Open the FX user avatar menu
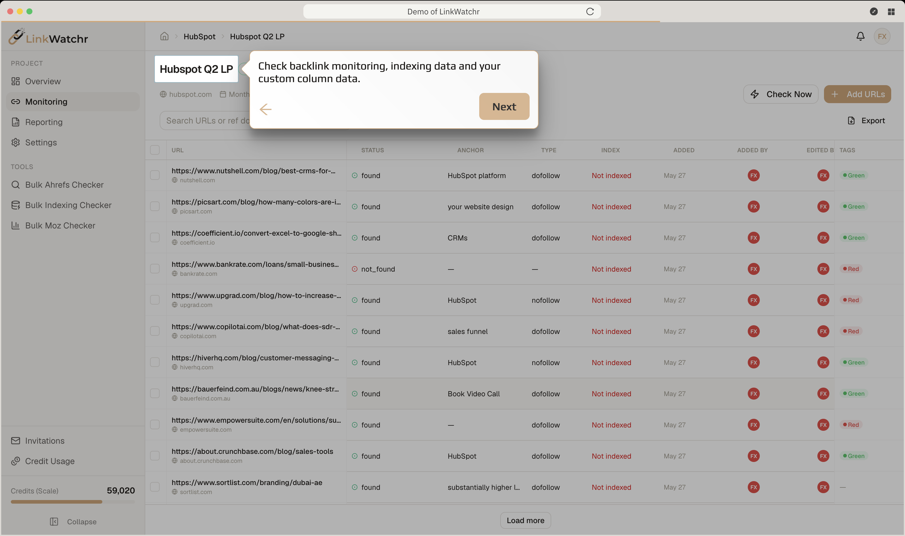This screenshot has height=536, width=905. point(882,36)
